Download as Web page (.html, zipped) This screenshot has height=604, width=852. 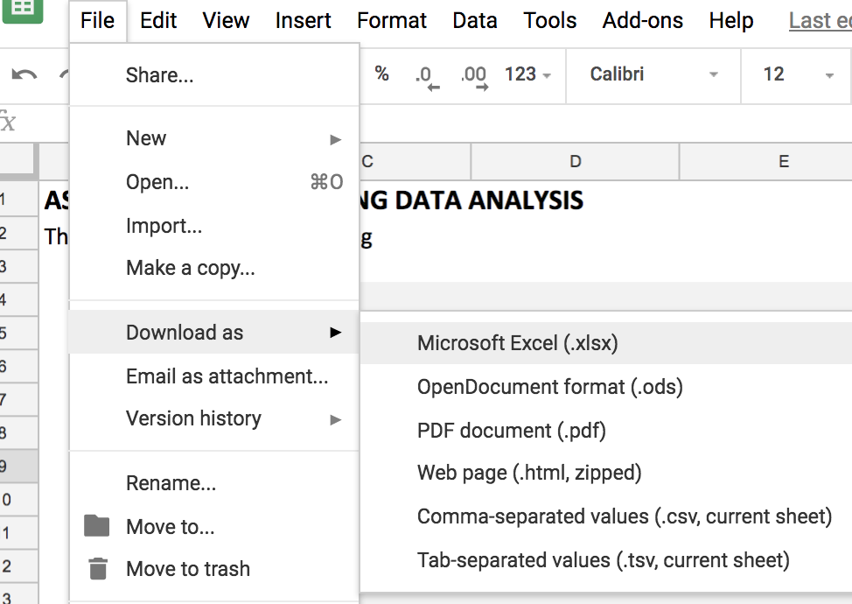[606, 473]
